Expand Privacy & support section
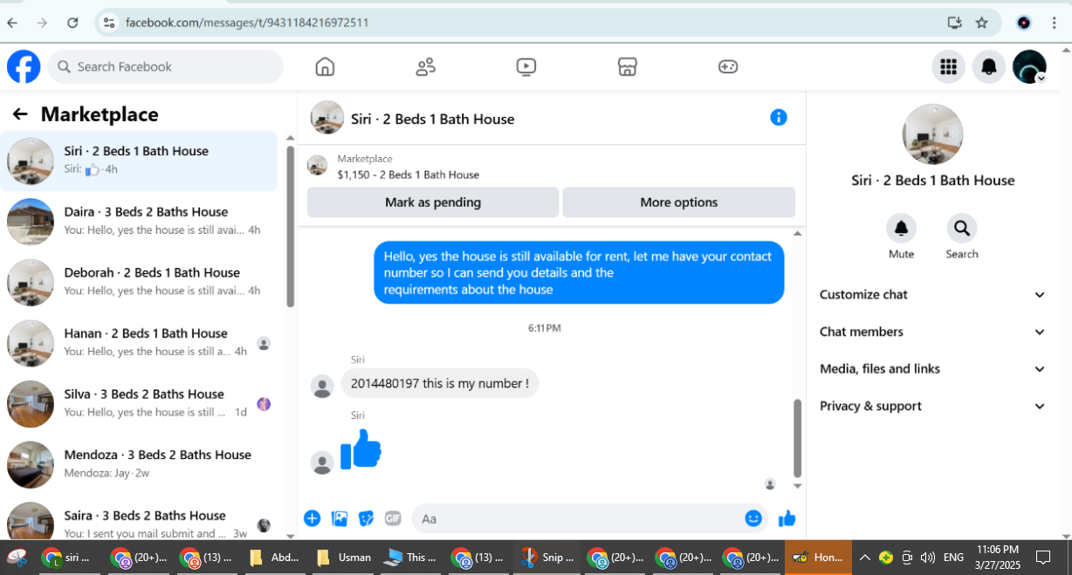1072x575 pixels. pos(932,407)
